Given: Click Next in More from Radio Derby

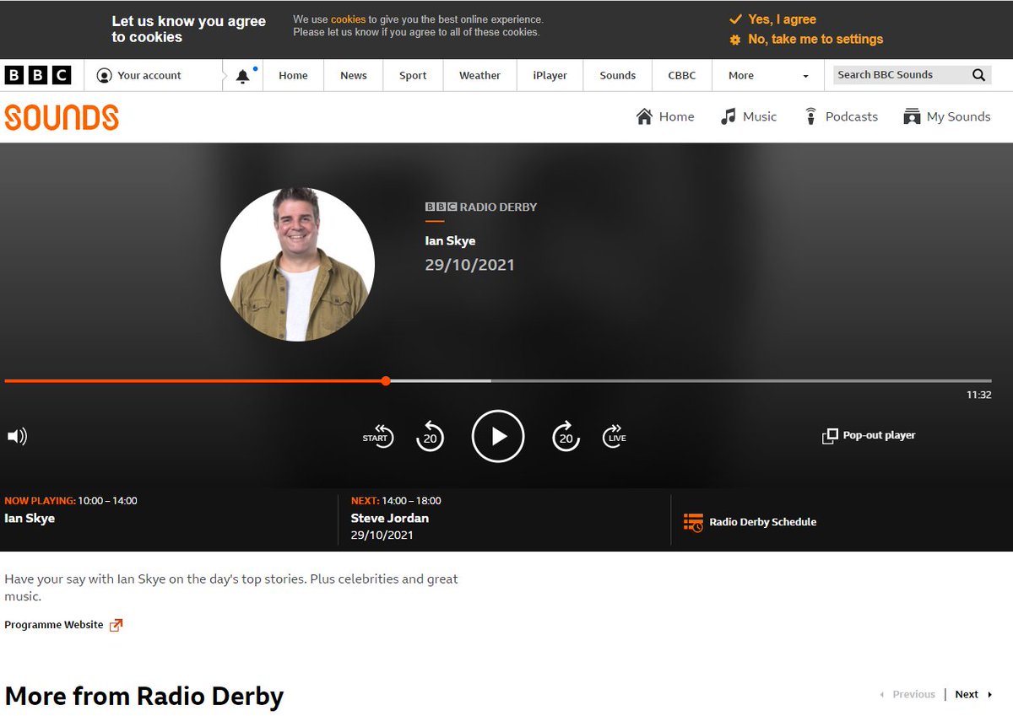Looking at the screenshot, I should (x=973, y=695).
